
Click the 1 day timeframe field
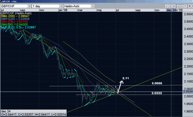click(46, 6)
